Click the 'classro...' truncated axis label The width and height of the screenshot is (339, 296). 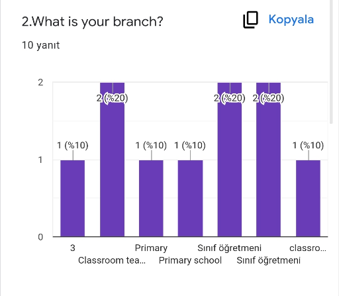pyautogui.click(x=308, y=248)
